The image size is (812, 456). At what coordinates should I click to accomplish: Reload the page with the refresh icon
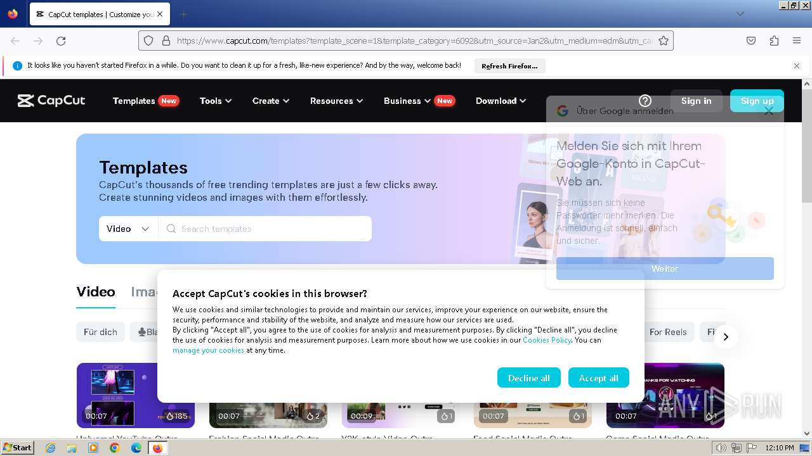[x=61, y=41]
